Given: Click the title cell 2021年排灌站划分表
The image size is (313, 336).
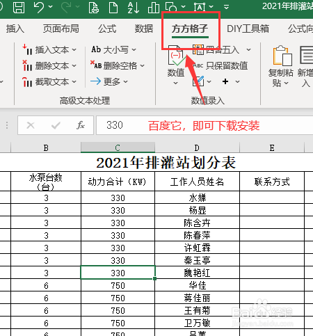Looking at the screenshot, I should pyautogui.click(x=166, y=163).
